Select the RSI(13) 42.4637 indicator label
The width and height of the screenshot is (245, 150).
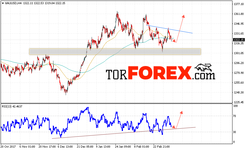pos(12,106)
